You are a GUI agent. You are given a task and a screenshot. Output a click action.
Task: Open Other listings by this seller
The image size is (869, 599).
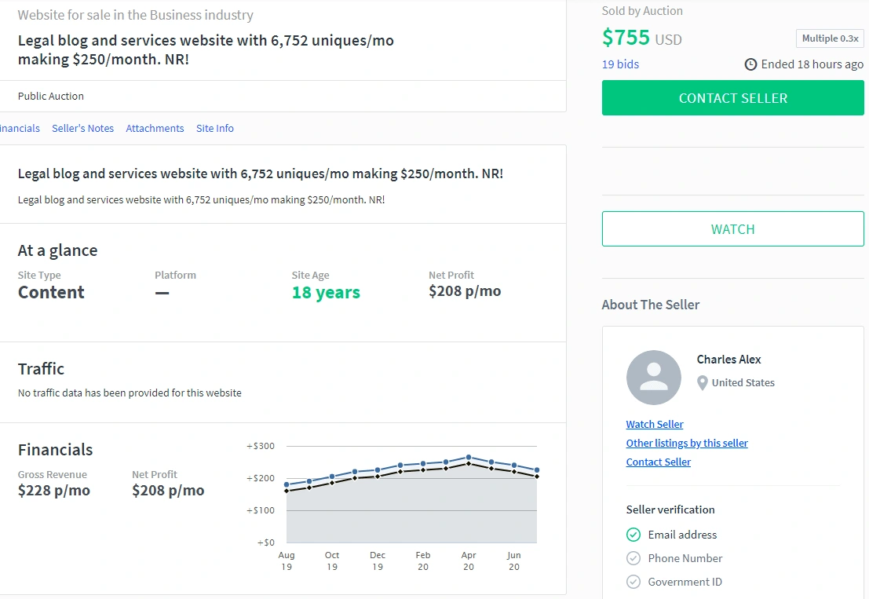tap(687, 444)
